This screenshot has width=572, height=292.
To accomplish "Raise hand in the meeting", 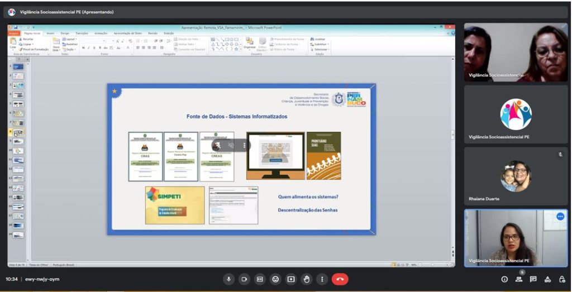I will [306, 279].
